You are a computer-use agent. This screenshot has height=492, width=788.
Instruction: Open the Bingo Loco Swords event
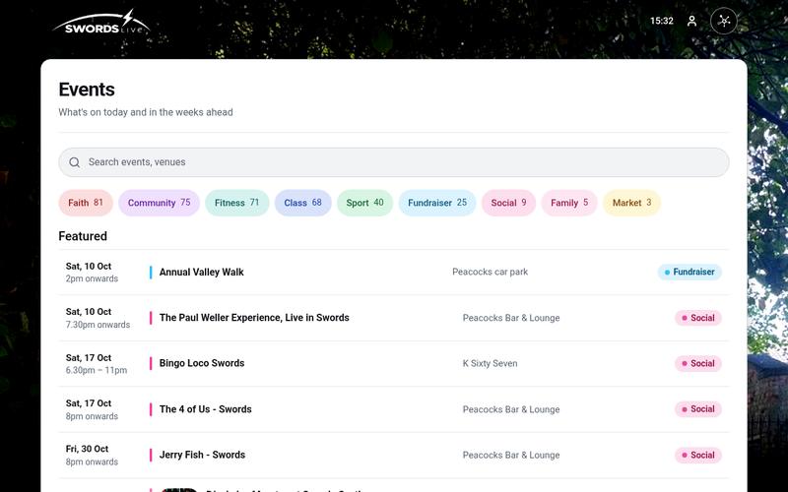202,363
